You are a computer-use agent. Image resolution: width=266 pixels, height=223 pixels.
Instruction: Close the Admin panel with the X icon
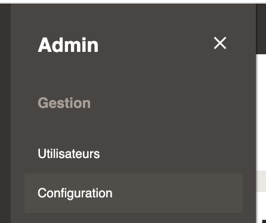pyautogui.click(x=220, y=43)
